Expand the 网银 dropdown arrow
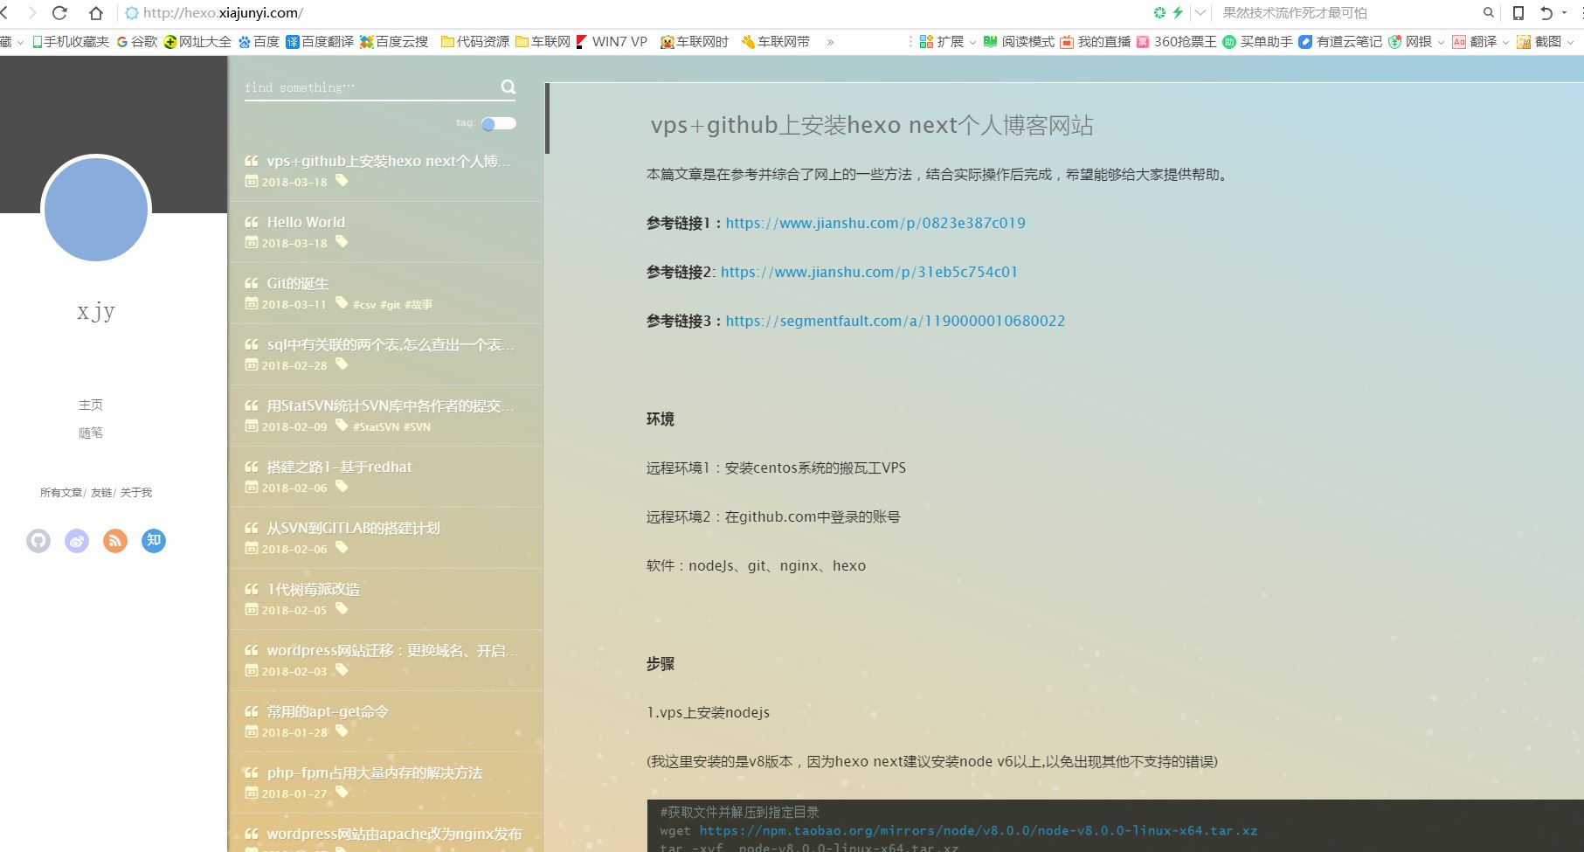Screen dimensions: 1584x852 pyautogui.click(x=1441, y=42)
